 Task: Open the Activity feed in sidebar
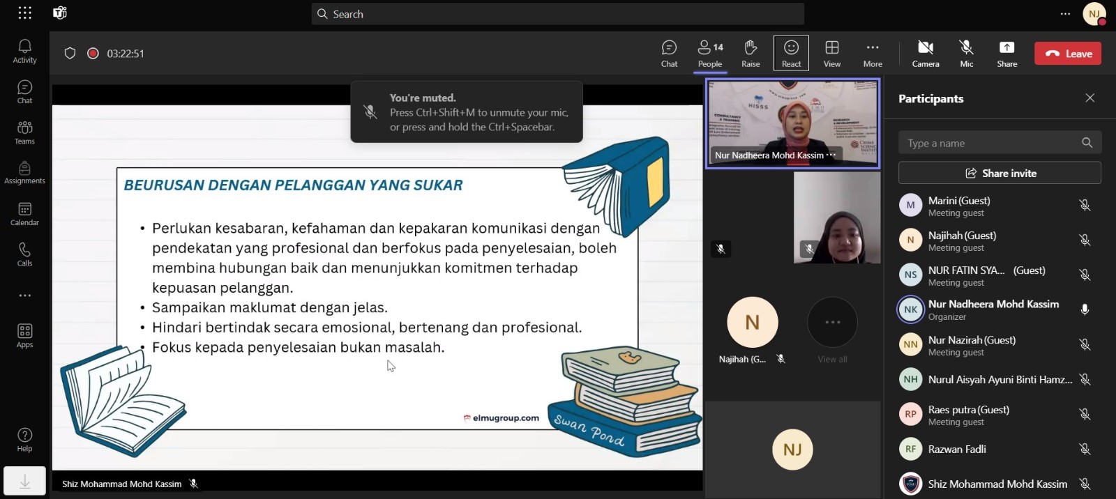tap(24, 51)
